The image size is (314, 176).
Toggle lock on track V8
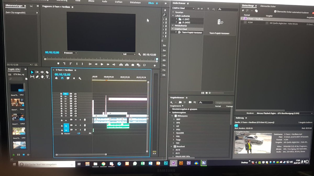pos(61,99)
